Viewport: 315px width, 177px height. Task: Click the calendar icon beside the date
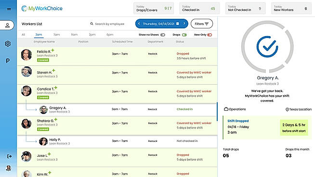tap(178, 24)
